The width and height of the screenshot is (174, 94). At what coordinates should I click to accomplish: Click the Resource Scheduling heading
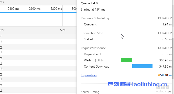[x=95, y=18]
